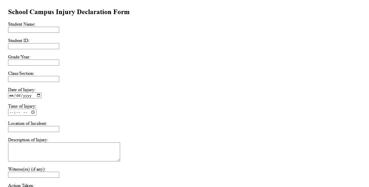
Task: Focus the Student Name text field
Action: 33,30
